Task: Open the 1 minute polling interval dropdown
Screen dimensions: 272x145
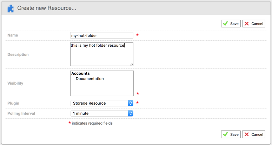Action: point(102,113)
